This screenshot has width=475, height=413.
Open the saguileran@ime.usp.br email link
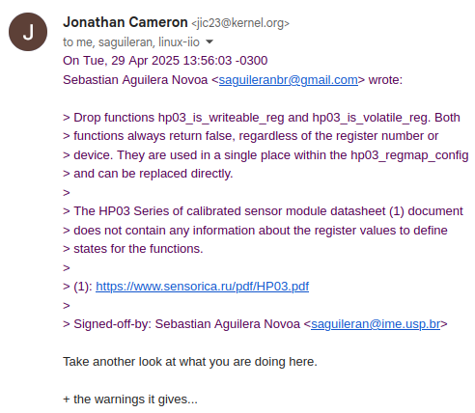[x=376, y=324]
